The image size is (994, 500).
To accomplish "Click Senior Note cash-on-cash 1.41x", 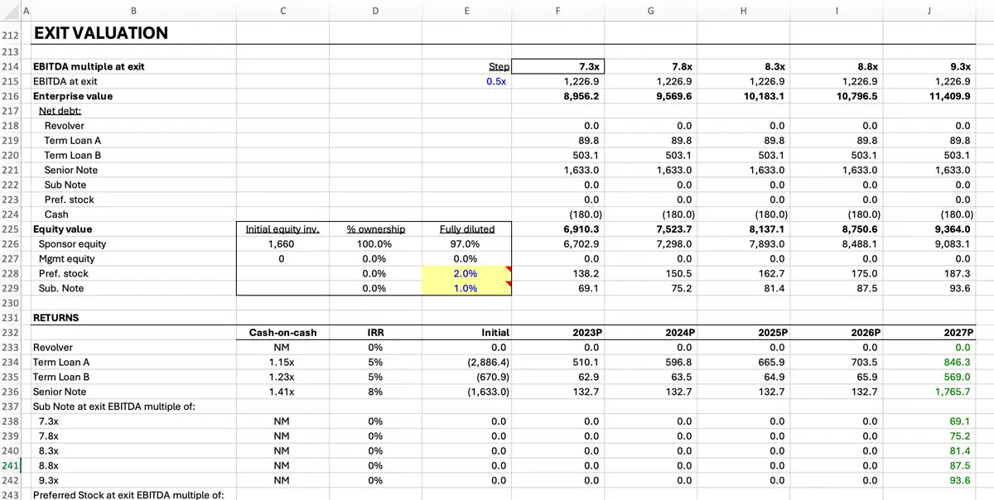I will point(282,392).
